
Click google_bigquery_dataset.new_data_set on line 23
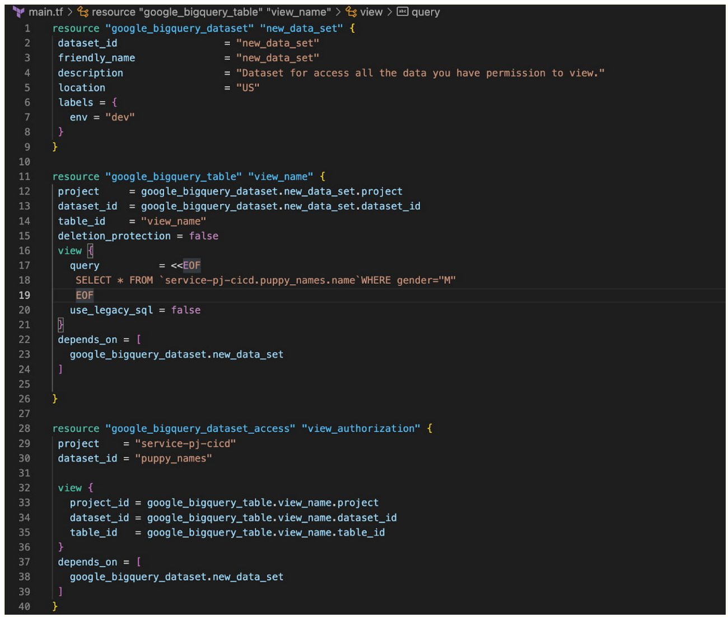[x=176, y=354]
